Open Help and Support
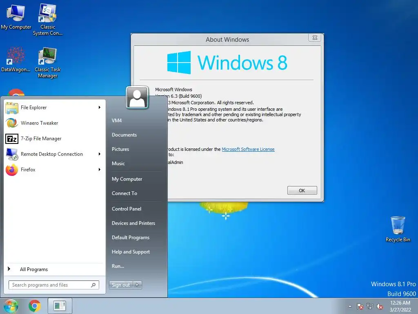418x314 pixels. 131,252
